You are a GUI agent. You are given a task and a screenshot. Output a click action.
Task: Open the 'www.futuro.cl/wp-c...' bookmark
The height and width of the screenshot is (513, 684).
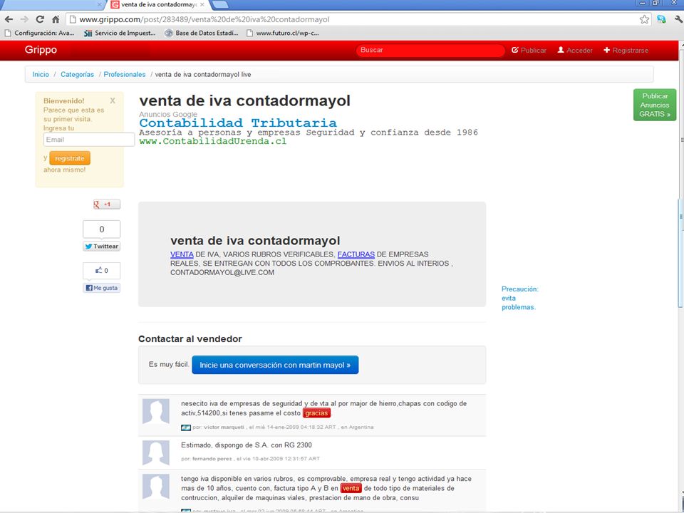point(283,33)
